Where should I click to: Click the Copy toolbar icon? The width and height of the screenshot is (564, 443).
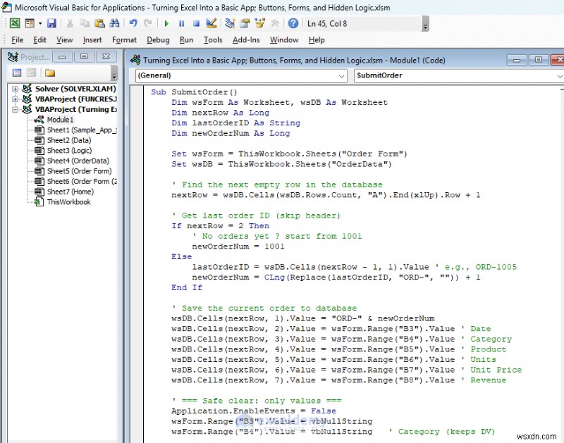[85, 23]
